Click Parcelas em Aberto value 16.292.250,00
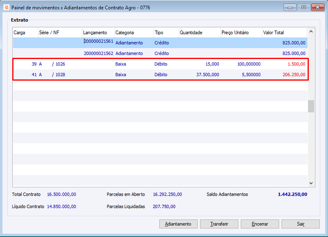The image size is (328, 237). (x=167, y=194)
